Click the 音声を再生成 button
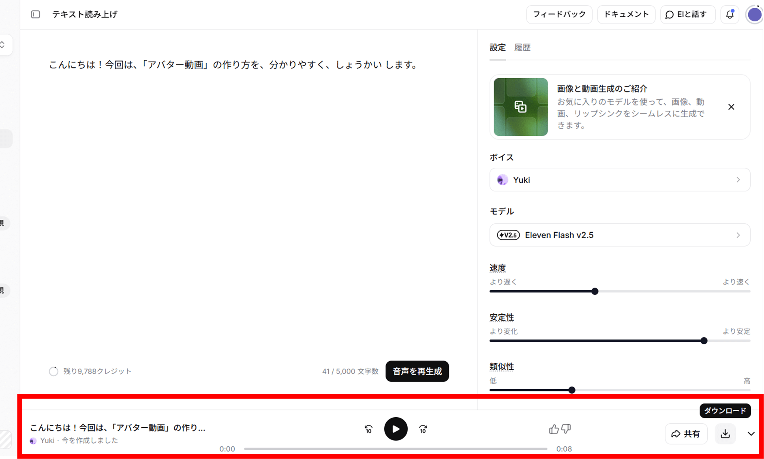 [417, 371]
